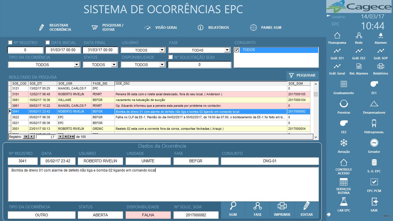Uncheck the TODOS checkbox in CONJUNTO
393x221 pixels.
(x=237, y=50)
